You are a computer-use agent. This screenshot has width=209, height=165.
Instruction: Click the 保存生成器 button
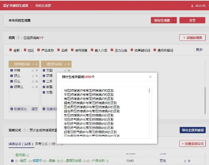pyautogui.click(x=162, y=20)
